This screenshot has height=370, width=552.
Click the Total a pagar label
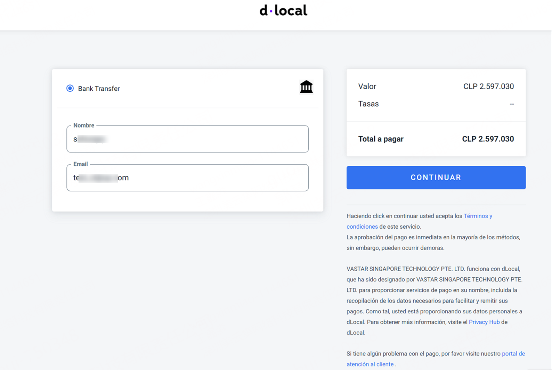[x=381, y=139]
